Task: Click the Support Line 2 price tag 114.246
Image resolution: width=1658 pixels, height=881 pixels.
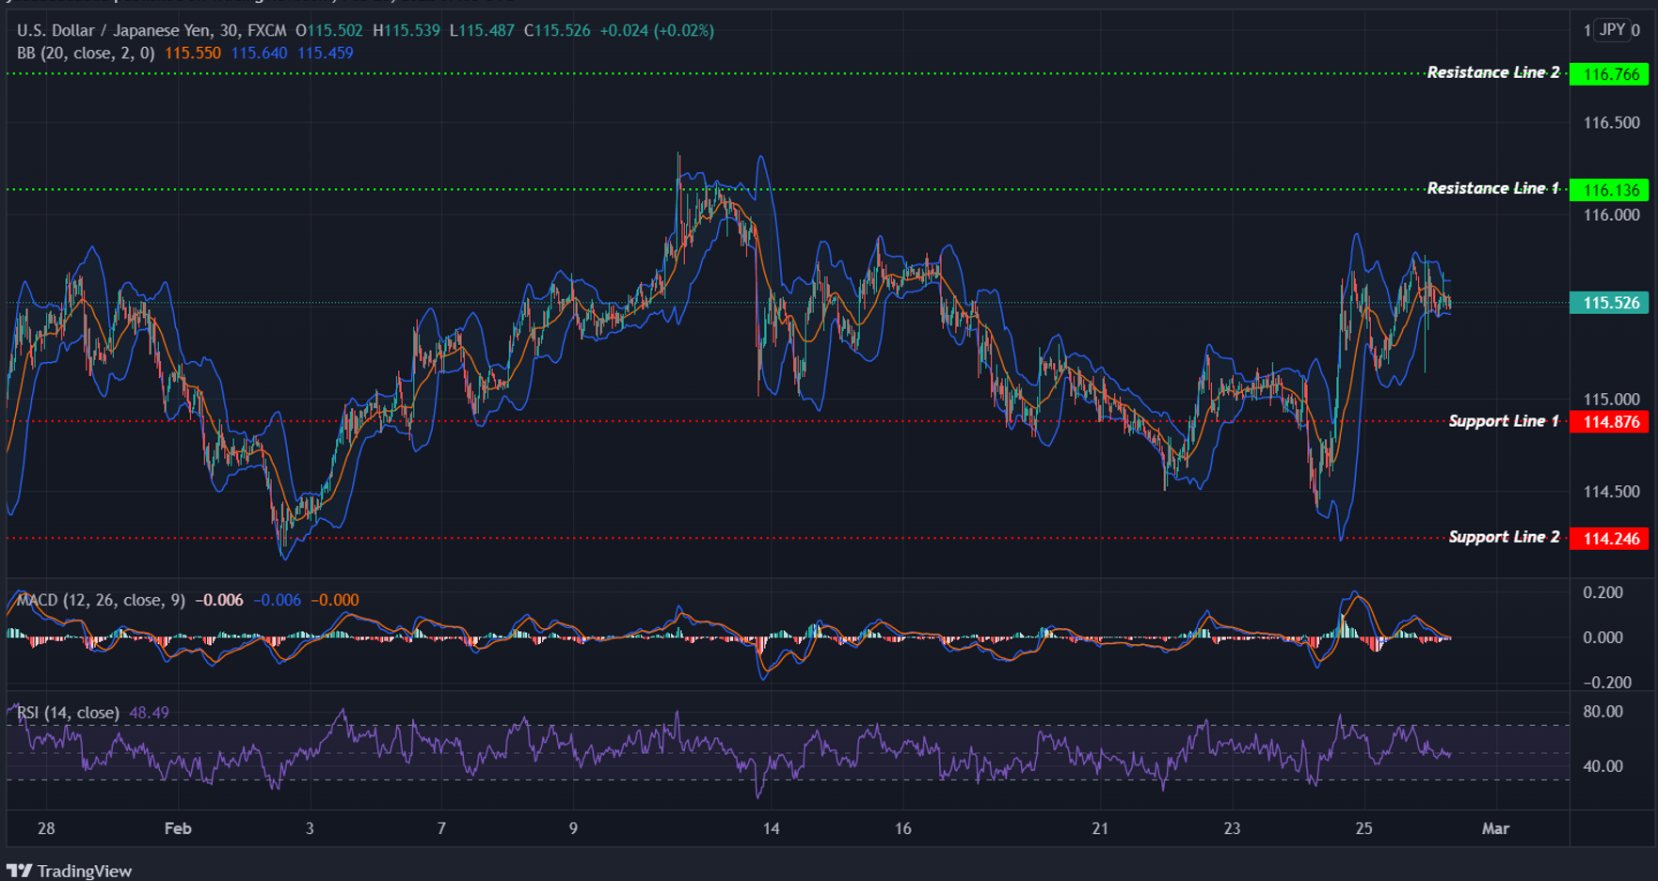Action: [1610, 537]
